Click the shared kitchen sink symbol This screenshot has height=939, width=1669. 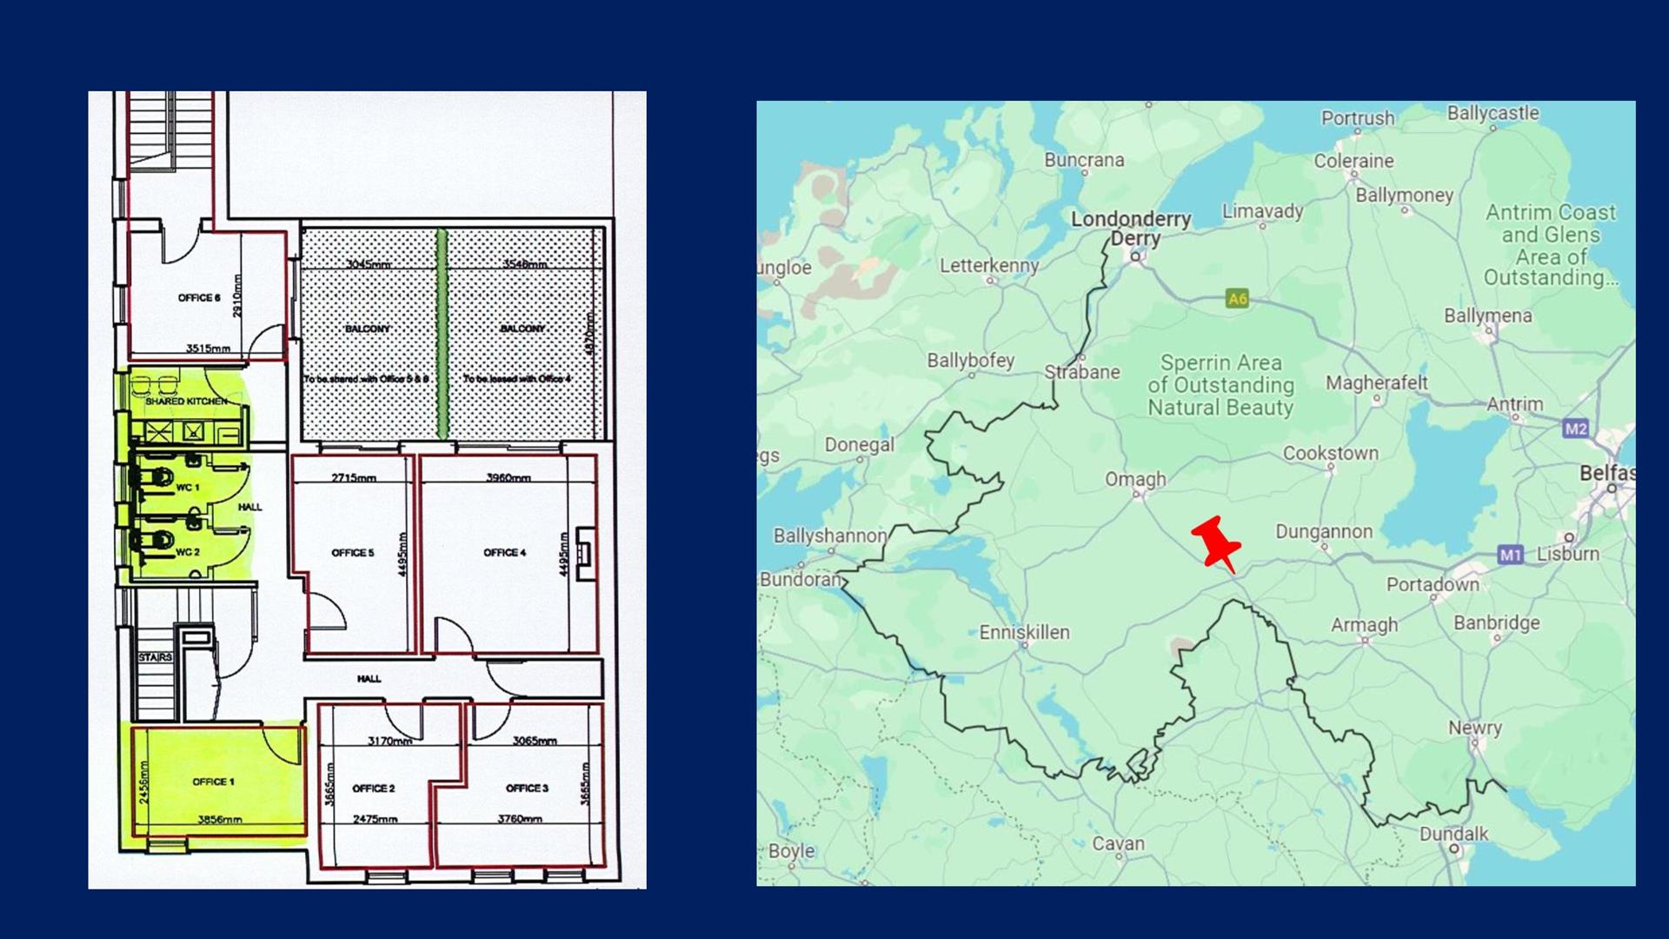193,431
